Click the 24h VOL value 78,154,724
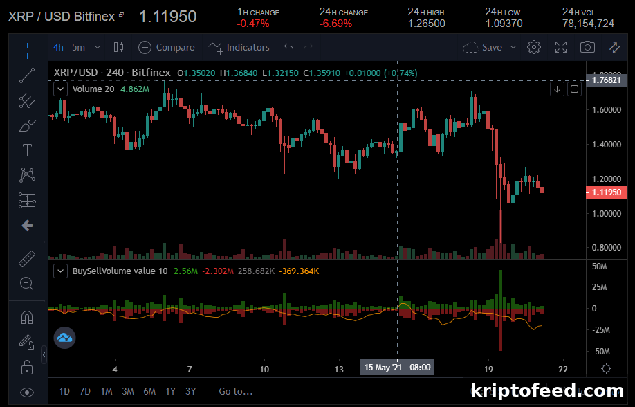635x407 pixels. pos(588,24)
